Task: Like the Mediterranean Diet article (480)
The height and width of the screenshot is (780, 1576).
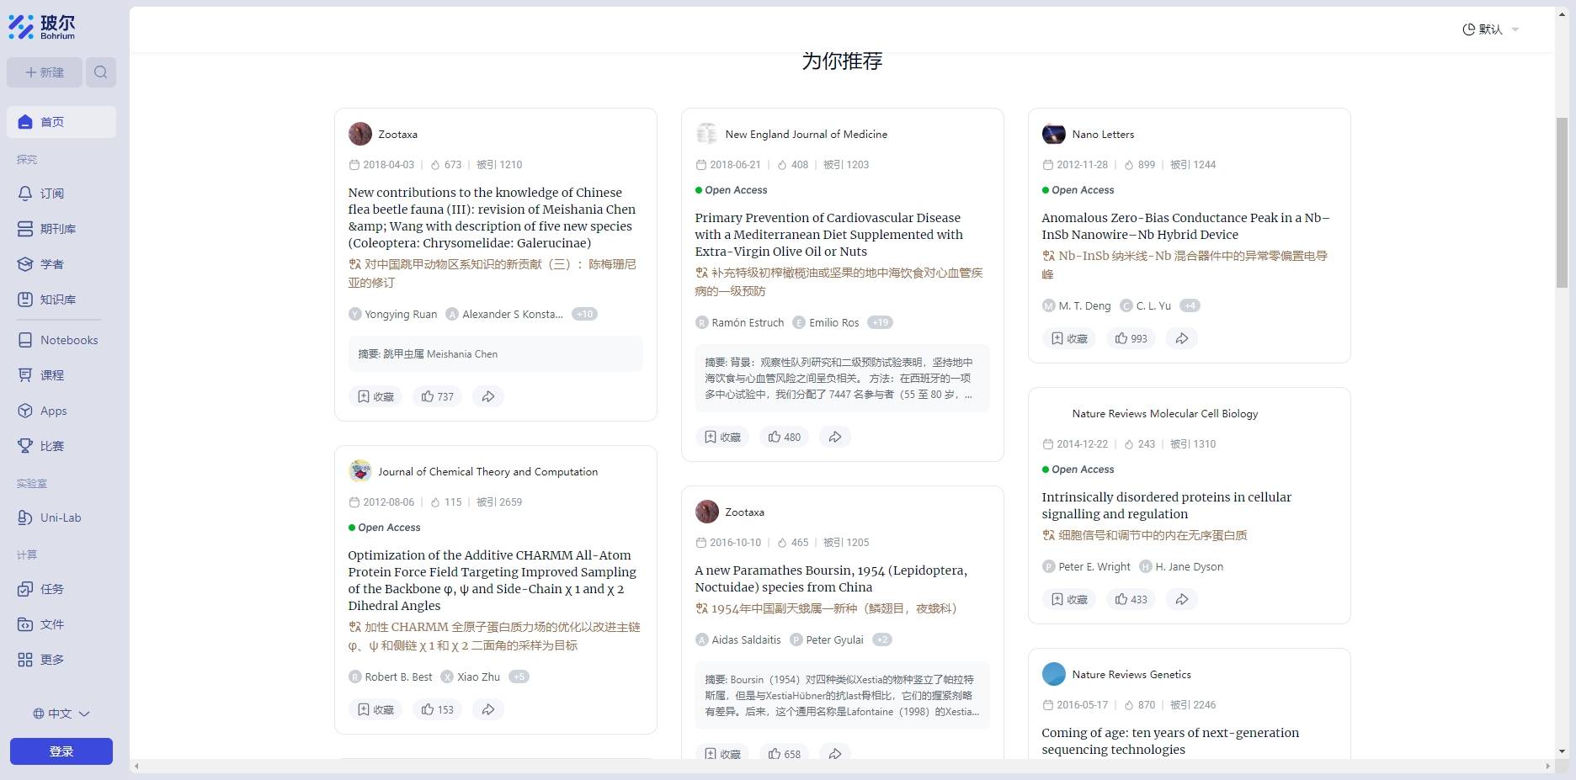Action: (x=785, y=437)
